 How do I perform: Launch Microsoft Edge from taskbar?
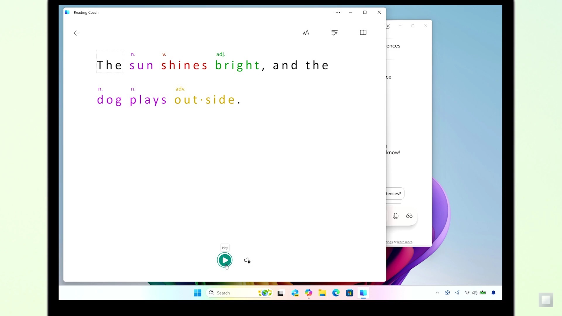tap(336, 293)
